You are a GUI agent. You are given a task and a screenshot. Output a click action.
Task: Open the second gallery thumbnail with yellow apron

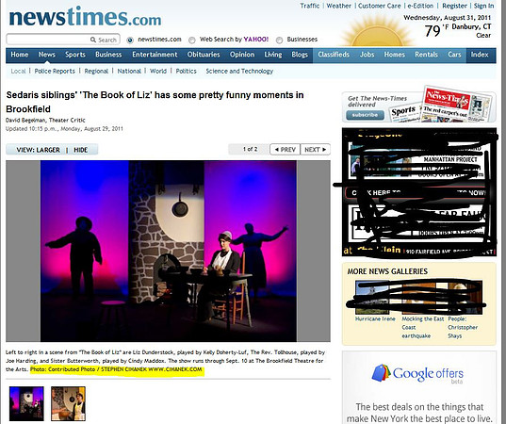[68, 403]
